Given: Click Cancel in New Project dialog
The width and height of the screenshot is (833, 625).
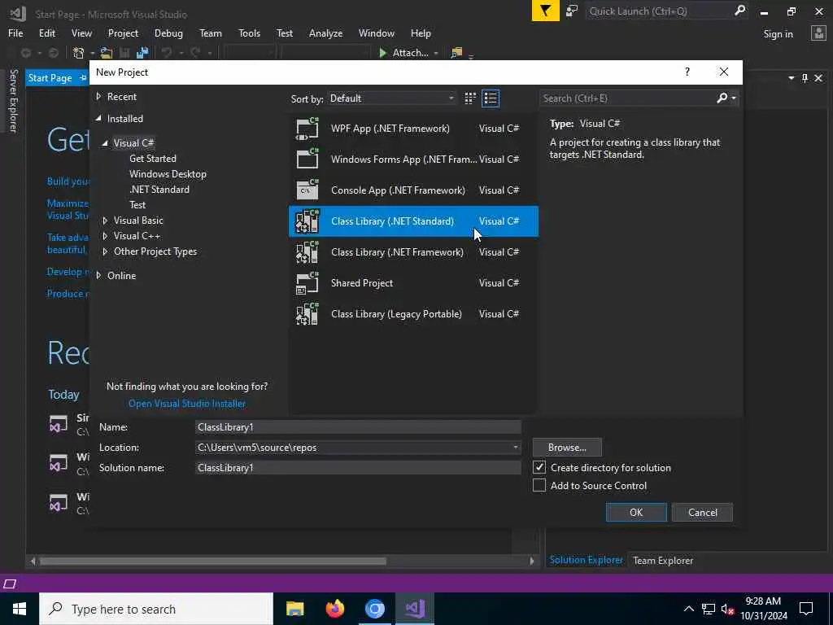Looking at the screenshot, I should [702, 513].
